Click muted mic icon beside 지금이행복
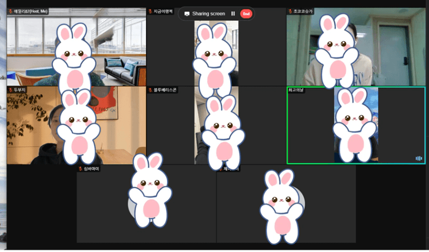 (150, 11)
